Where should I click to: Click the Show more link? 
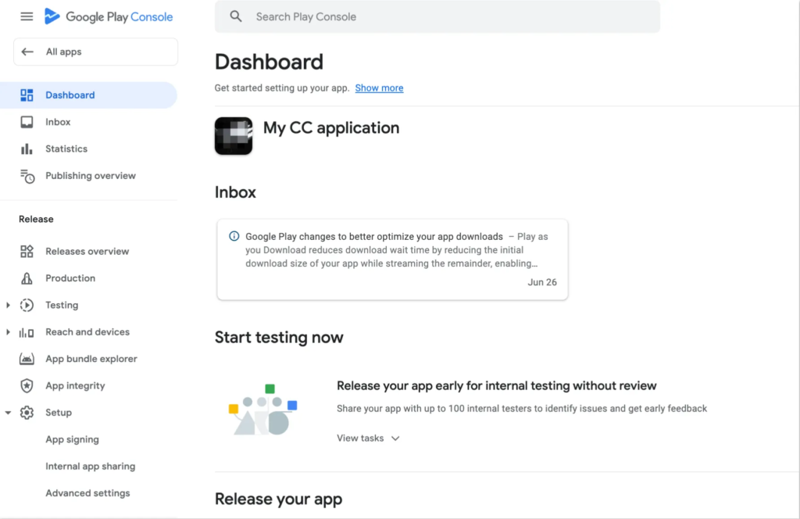[x=379, y=88]
